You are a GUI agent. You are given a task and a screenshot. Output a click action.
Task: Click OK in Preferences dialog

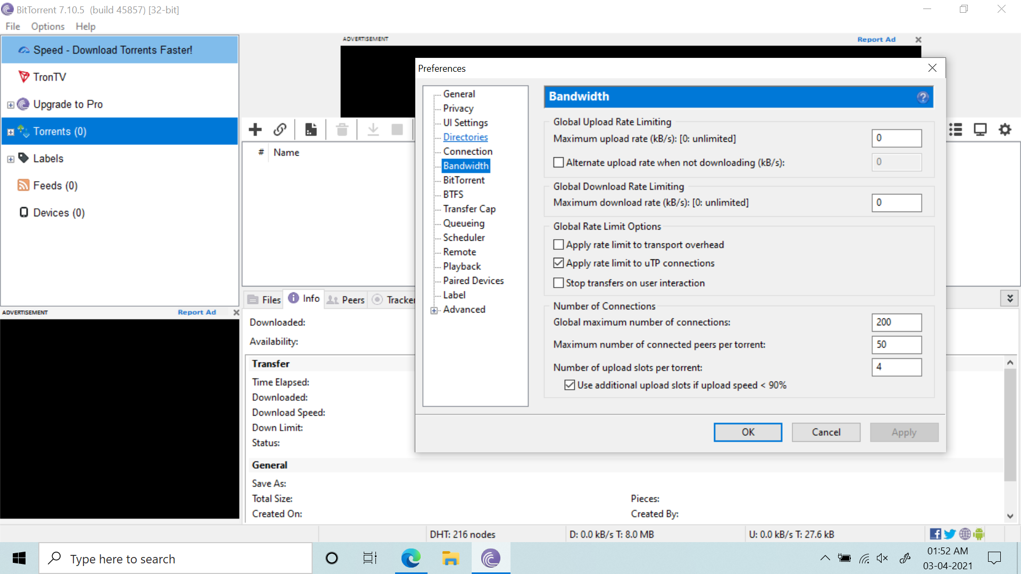pos(748,432)
